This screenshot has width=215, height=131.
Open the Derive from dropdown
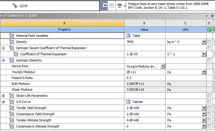coord(163,66)
